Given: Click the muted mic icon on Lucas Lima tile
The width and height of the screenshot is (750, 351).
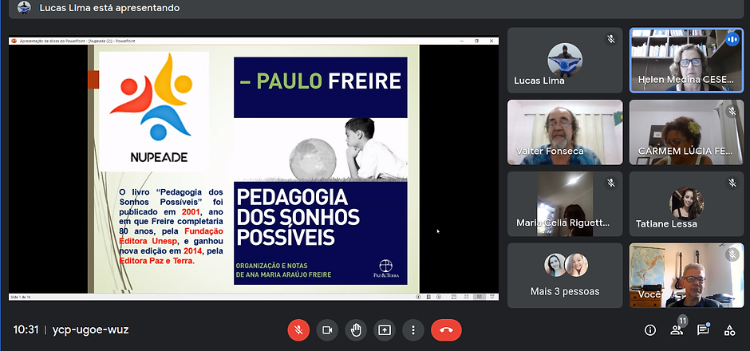Looking at the screenshot, I should click(611, 39).
